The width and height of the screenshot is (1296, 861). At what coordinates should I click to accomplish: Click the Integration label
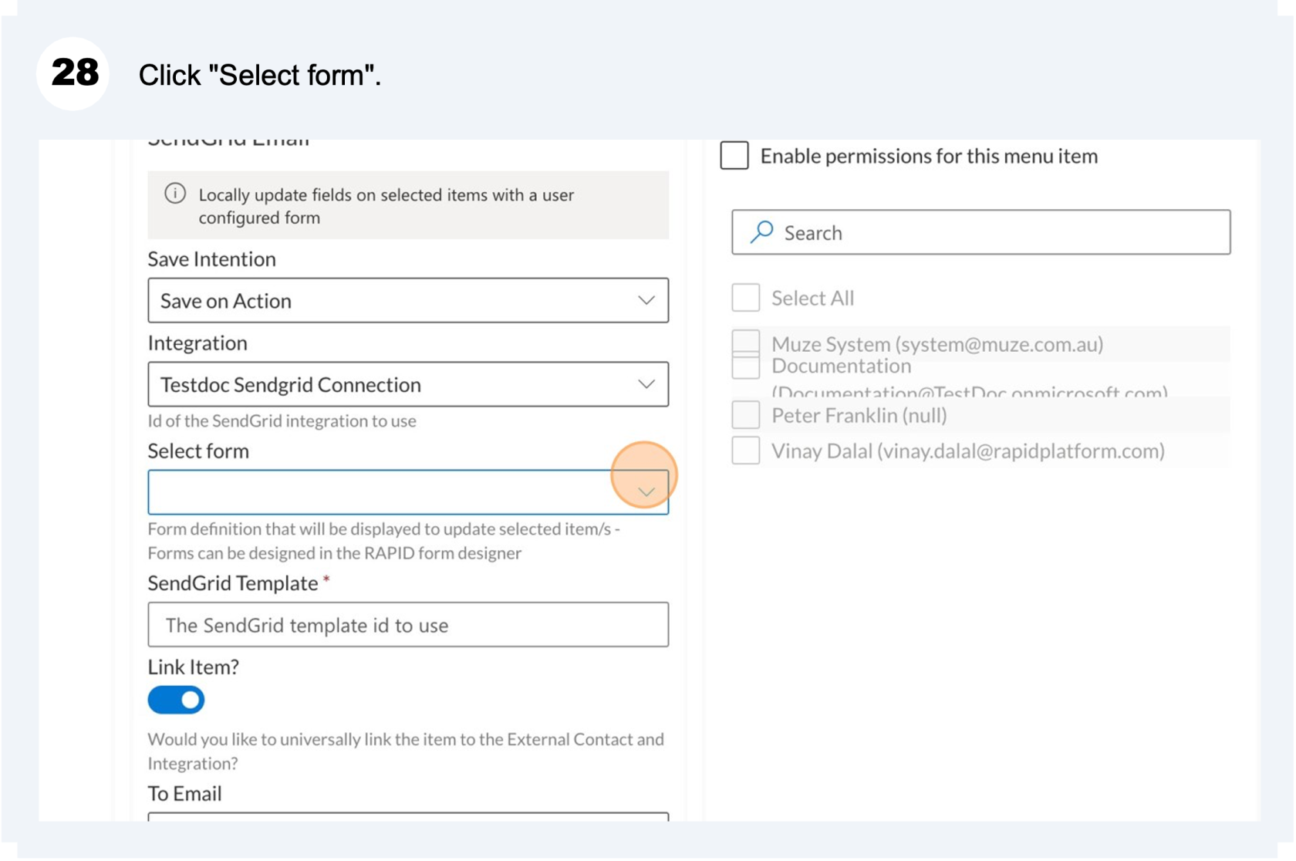coord(197,343)
